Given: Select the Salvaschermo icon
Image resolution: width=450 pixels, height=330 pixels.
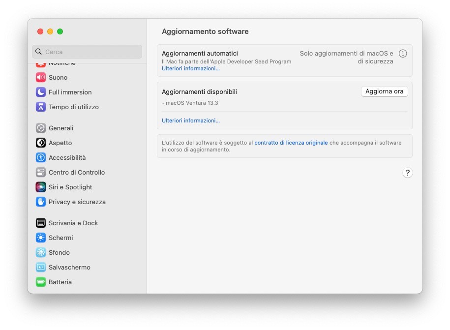Looking at the screenshot, I should point(41,267).
